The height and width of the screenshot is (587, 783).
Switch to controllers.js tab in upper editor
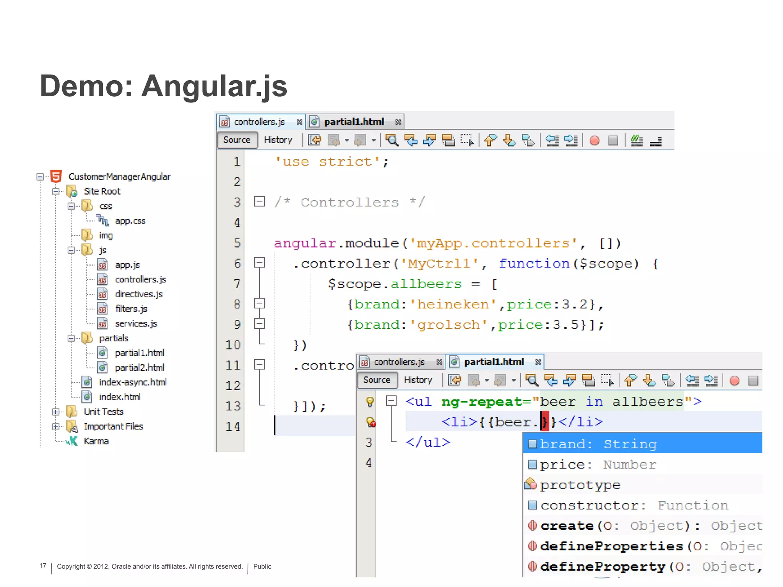259,122
